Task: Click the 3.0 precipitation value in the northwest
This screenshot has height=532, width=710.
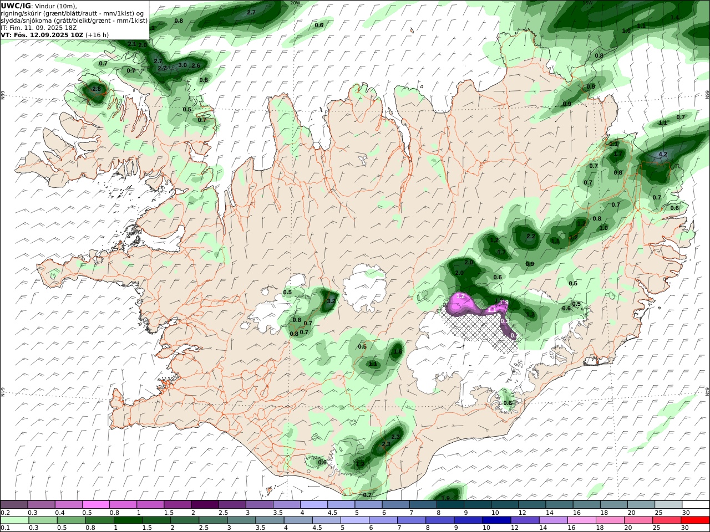Action: point(182,65)
